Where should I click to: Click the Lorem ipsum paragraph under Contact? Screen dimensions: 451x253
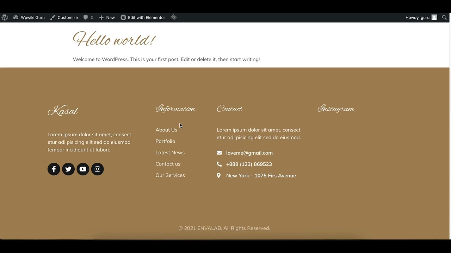click(x=259, y=134)
